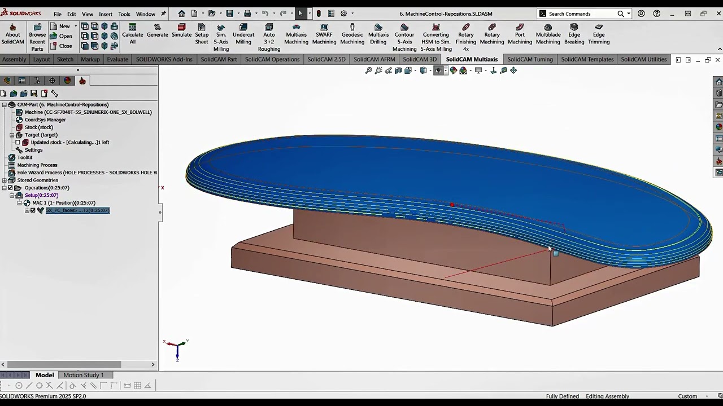Viewport: 723px width, 406px height.
Task: Click the Custom units status entry
Action: tap(687, 396)
